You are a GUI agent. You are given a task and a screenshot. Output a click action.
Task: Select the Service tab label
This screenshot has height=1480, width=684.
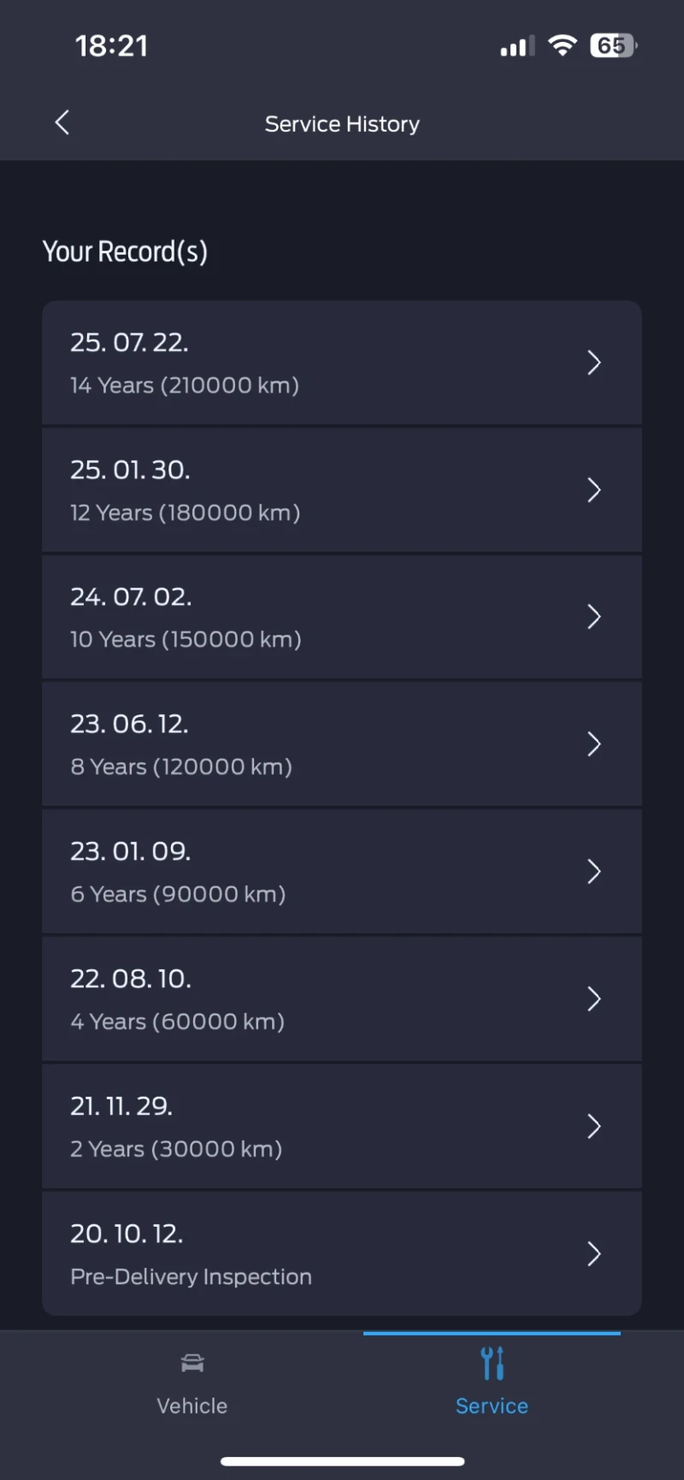point(492,1406)
